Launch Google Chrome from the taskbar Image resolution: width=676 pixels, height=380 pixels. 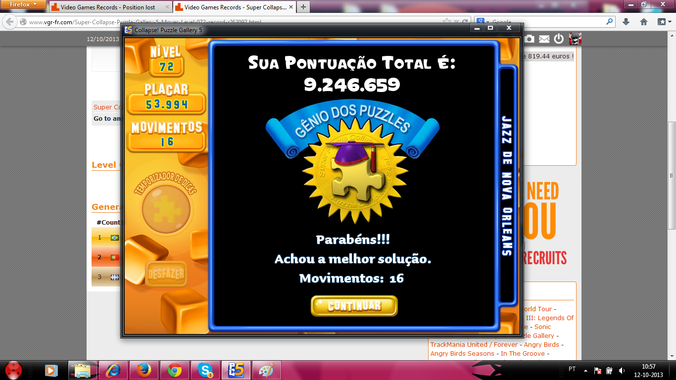[174, 370]
